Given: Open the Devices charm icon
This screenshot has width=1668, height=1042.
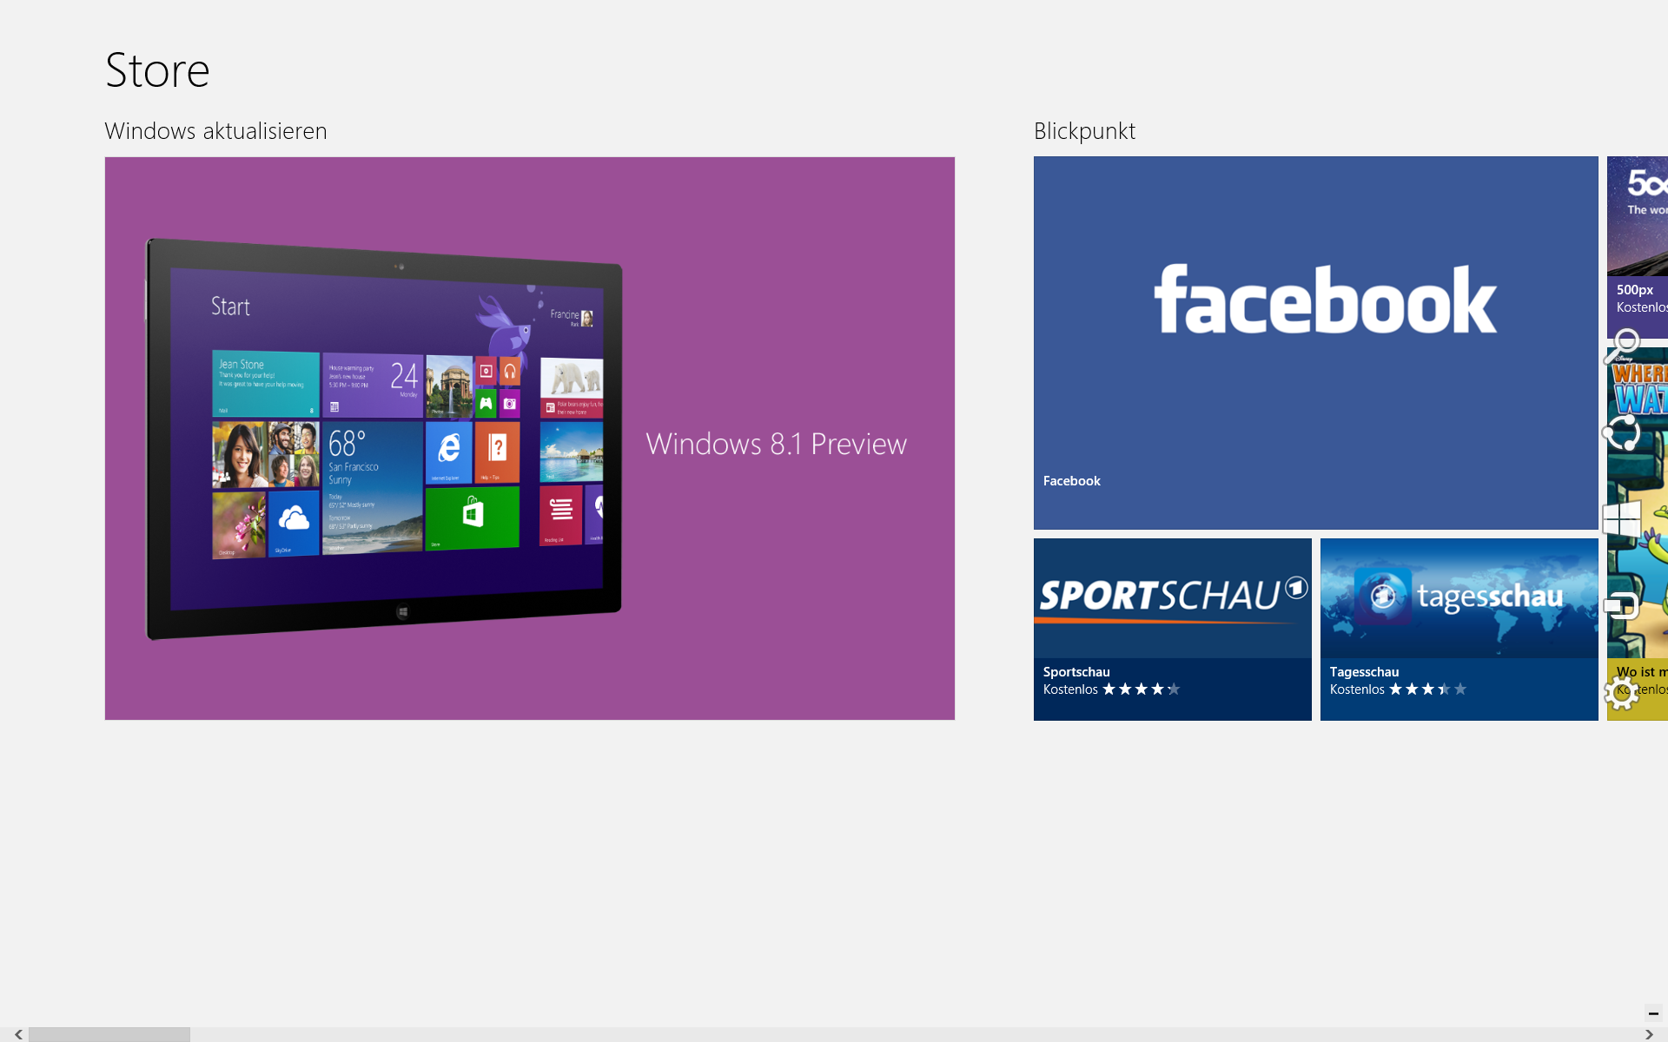Looking at the screenshot, I should (x=1621, y=605).
